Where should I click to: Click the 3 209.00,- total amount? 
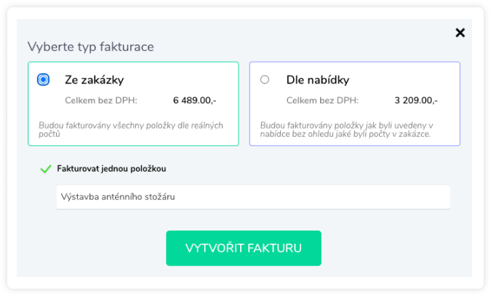[417, 100]
